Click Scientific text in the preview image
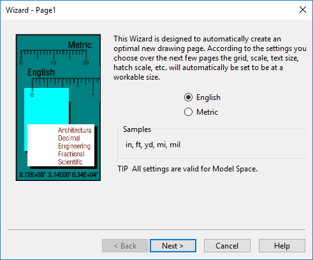The width and height of the screenshot is (313, 260). tap(70, 162)
